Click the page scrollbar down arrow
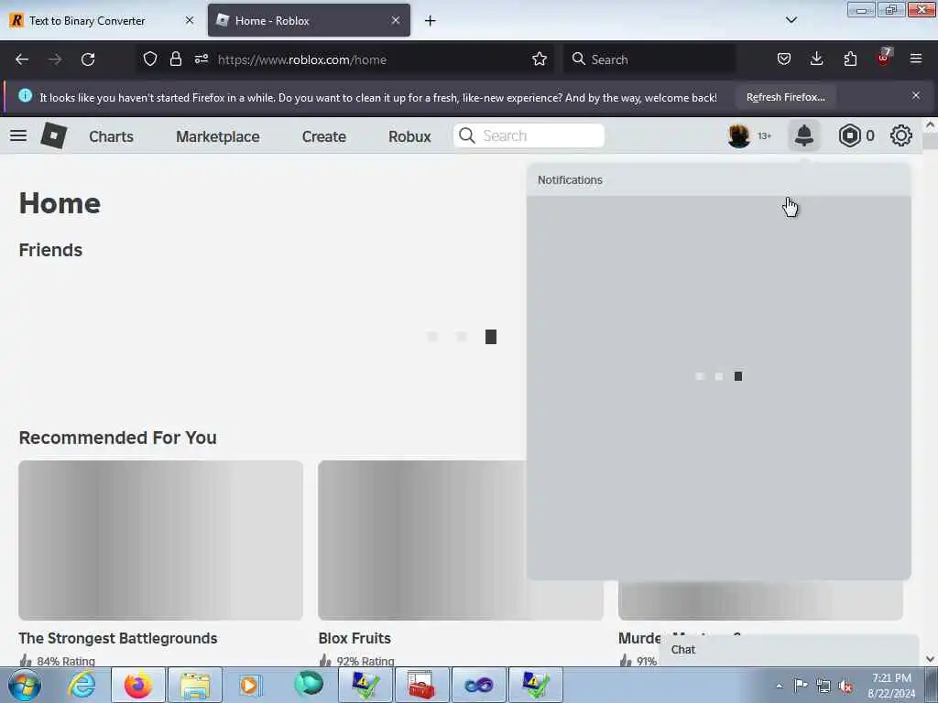 click(x=931, y=659)
